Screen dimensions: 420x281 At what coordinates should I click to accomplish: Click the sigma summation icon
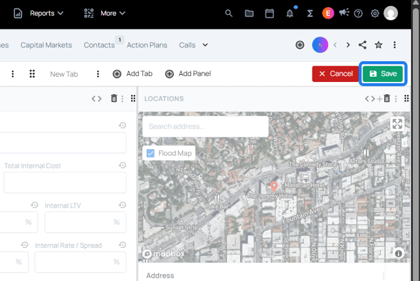[310, 13]
